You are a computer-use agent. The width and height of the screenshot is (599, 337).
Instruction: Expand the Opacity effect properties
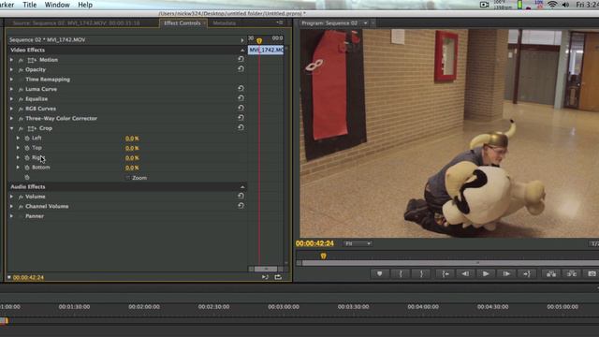11,69
